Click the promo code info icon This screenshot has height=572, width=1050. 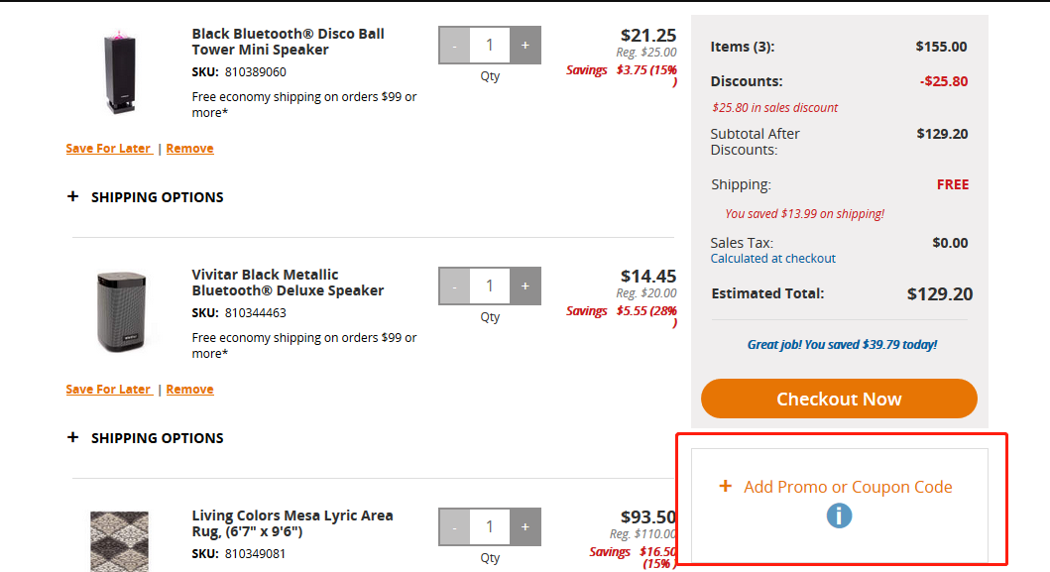[839, 515]
